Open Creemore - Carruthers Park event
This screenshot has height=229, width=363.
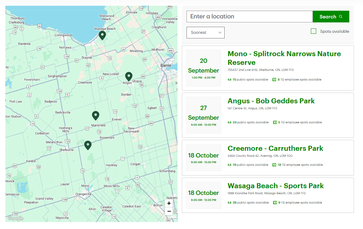click(275, 148)
